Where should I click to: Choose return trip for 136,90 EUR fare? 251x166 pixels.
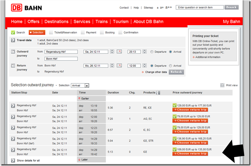click(x=190, y=143)
